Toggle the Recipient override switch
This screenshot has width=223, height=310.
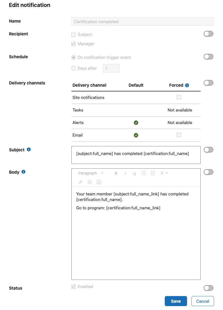[209, 34]
